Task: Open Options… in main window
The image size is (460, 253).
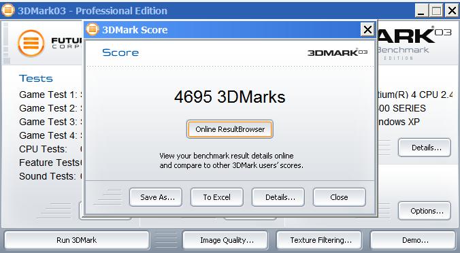Action: pyautogui.click(x=425, y=211)
